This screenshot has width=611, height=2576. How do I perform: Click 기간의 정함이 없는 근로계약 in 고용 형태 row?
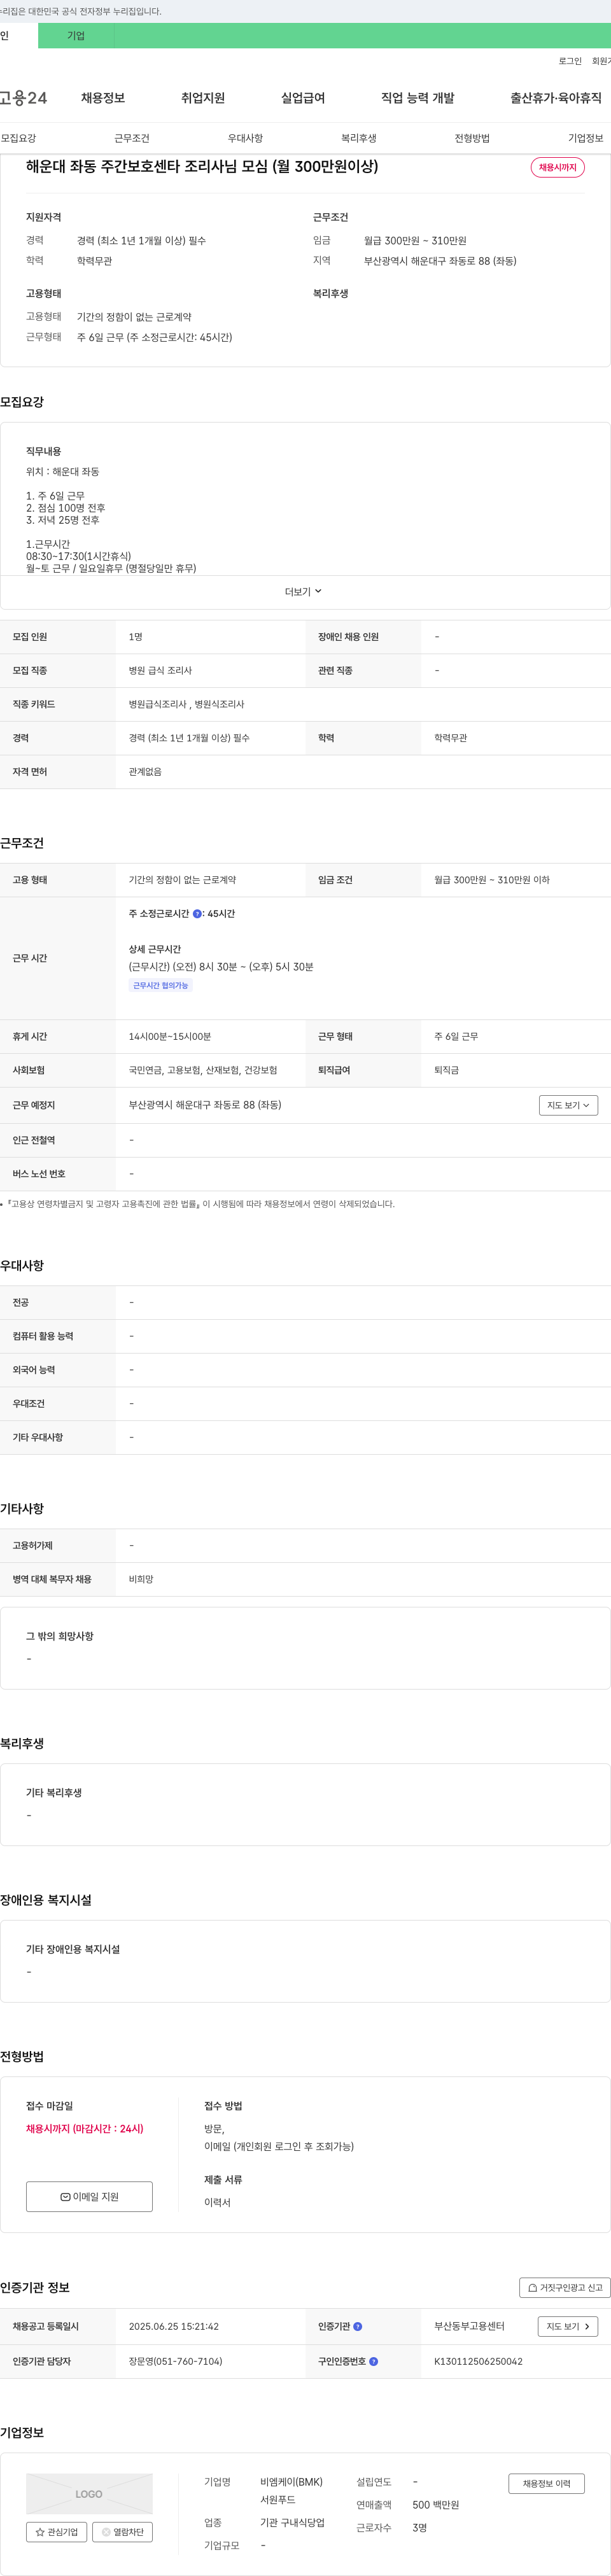point(182,881)
